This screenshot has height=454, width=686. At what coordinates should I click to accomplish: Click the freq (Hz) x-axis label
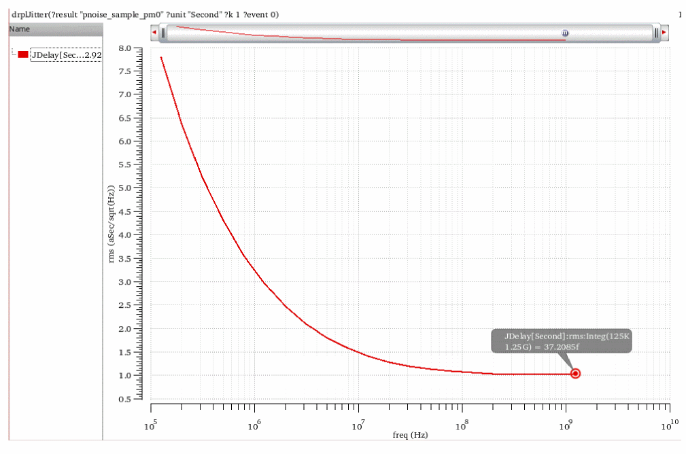(410, 435)
